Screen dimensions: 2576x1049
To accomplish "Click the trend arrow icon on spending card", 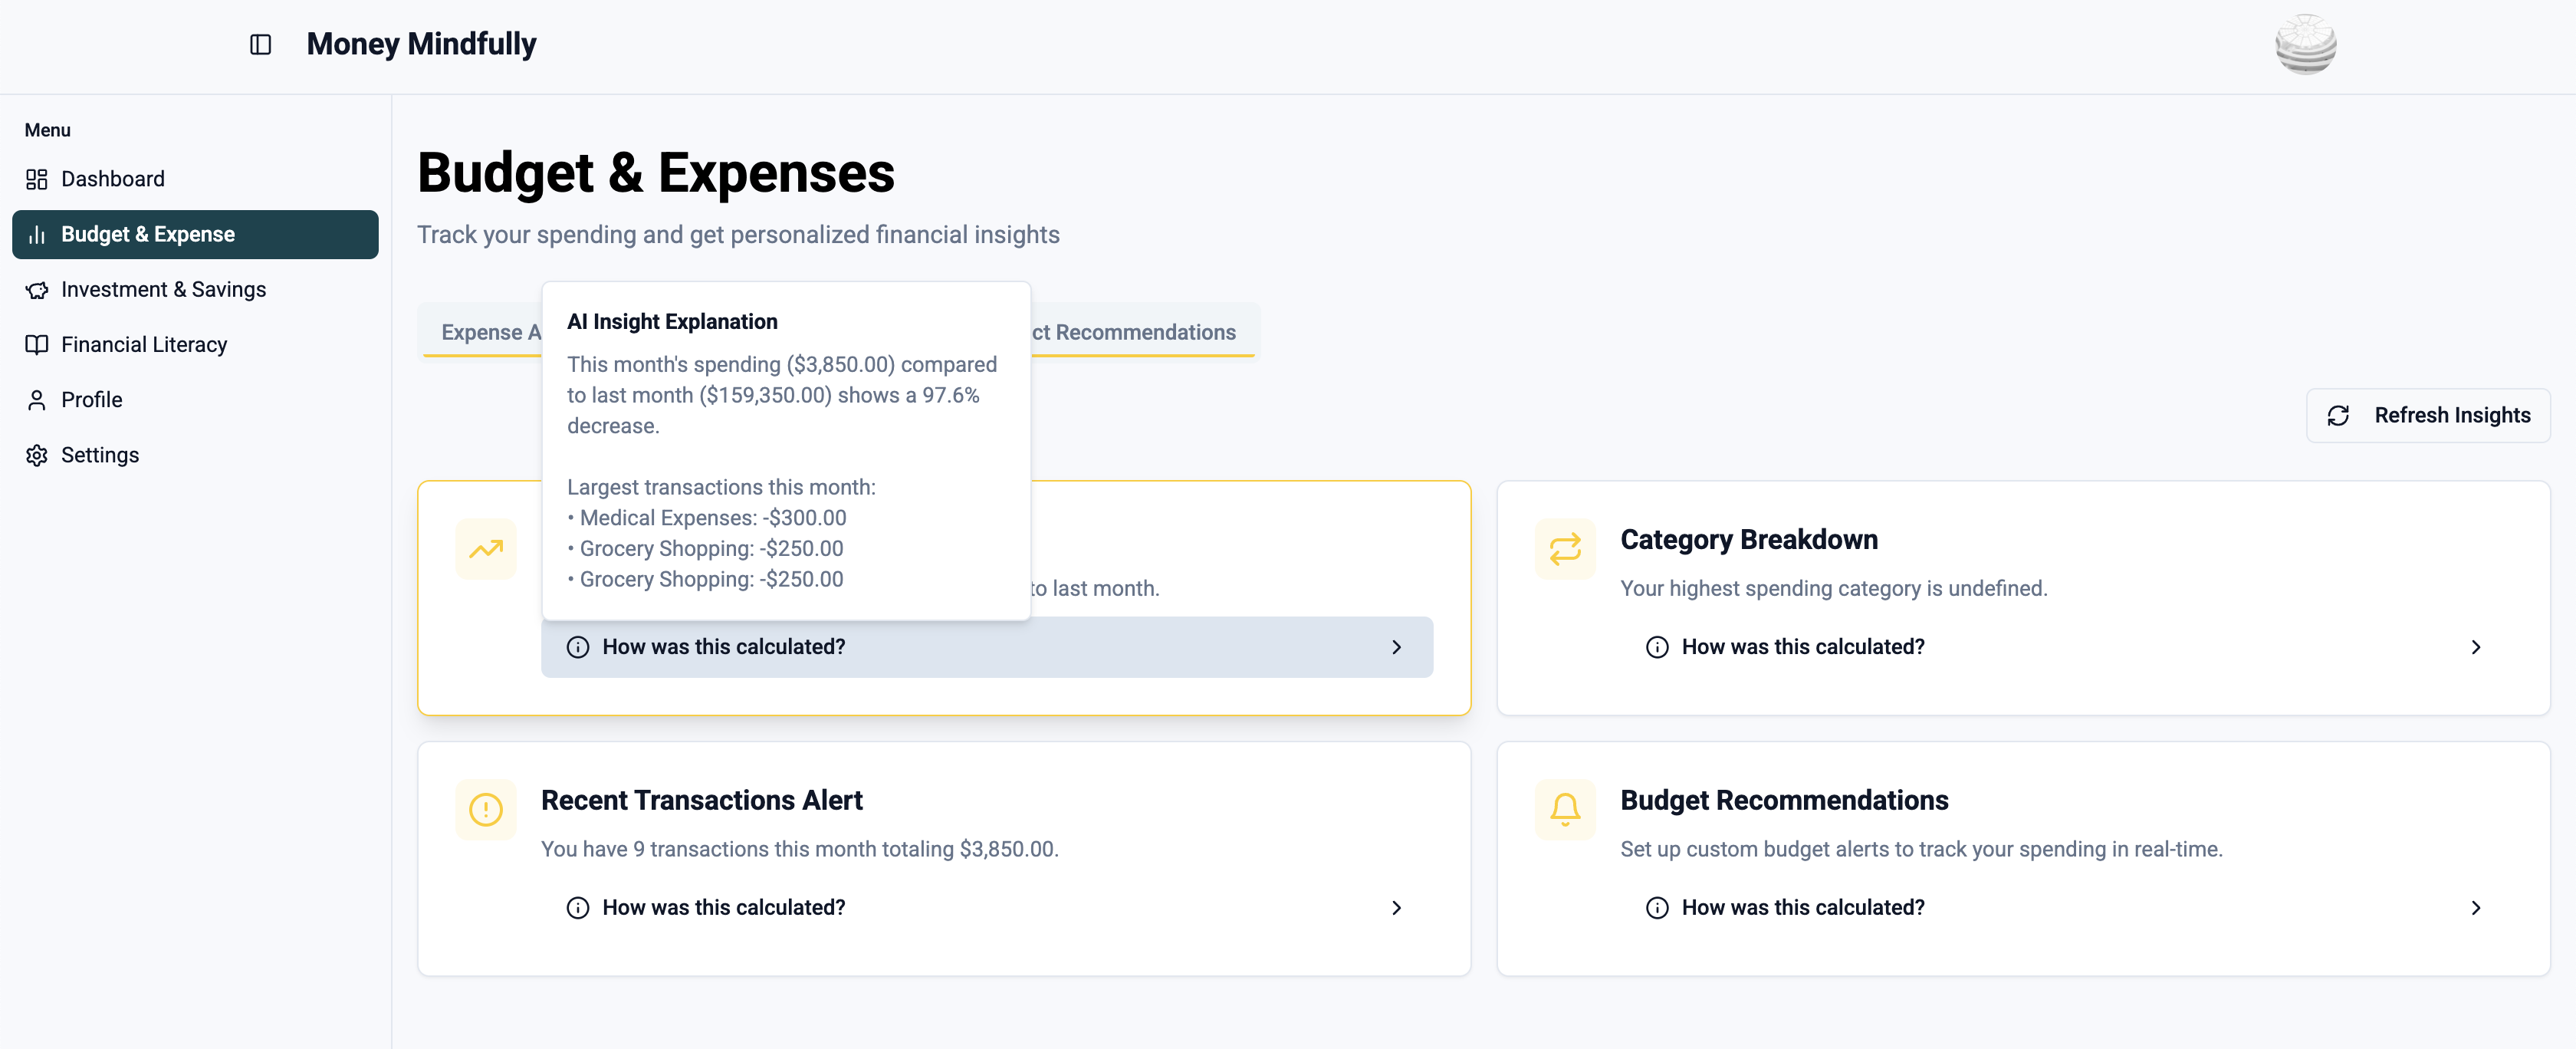I will pyautogui.click(x=485, y=548).
